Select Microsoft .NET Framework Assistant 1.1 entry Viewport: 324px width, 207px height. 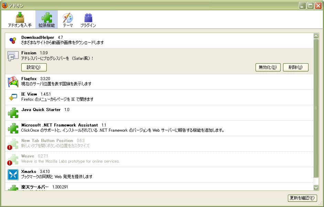(x=159, y=128)
